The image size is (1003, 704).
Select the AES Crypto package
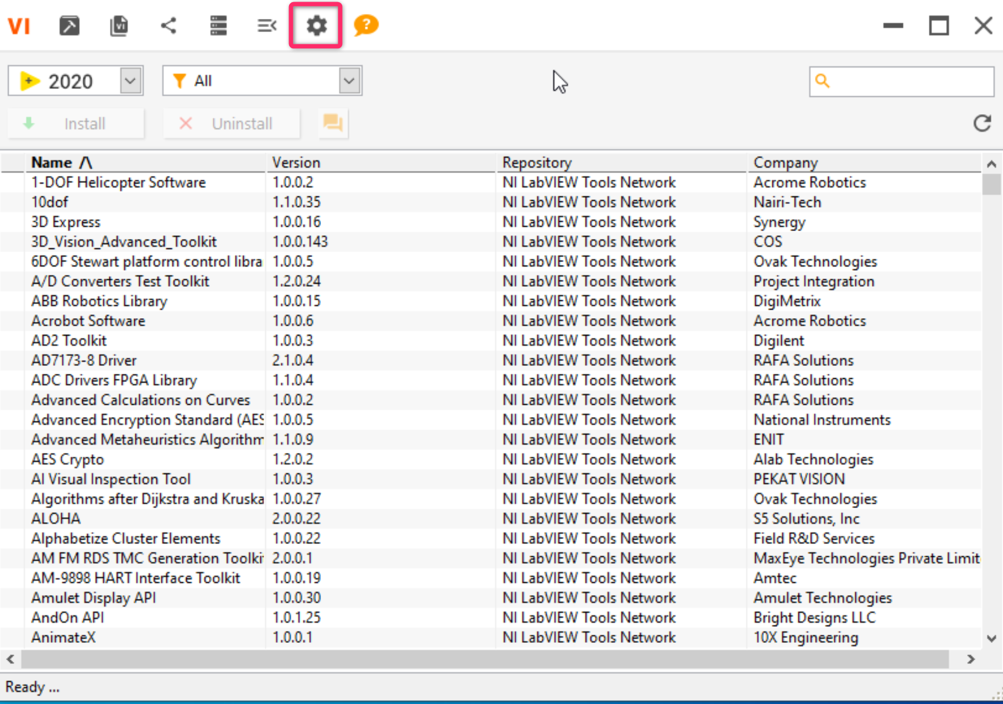pos(491,459)
